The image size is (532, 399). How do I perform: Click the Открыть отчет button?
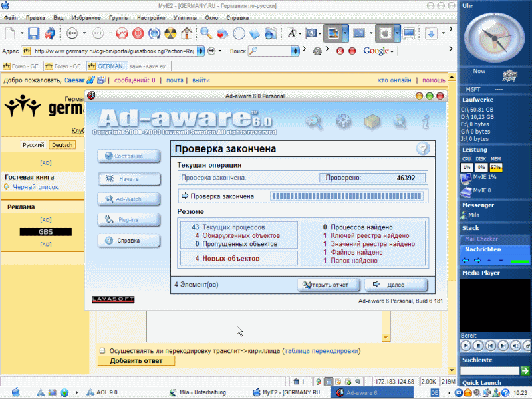[x=329, y=285]
